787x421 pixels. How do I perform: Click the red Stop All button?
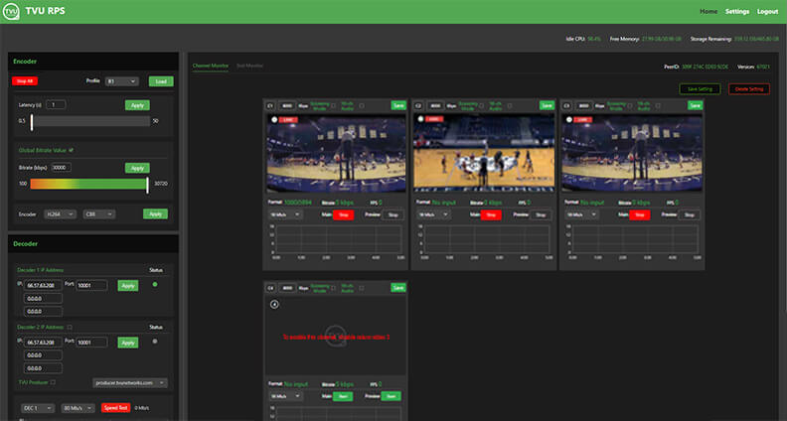click(x=25, y=81)
